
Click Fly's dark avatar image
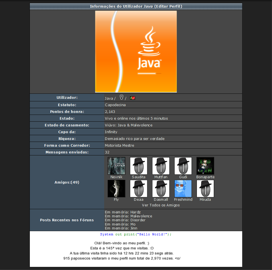click(x=116, y=188)
